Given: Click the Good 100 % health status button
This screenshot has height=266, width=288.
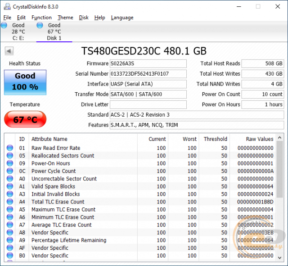Looking at the screenshot, I should 25,82.
